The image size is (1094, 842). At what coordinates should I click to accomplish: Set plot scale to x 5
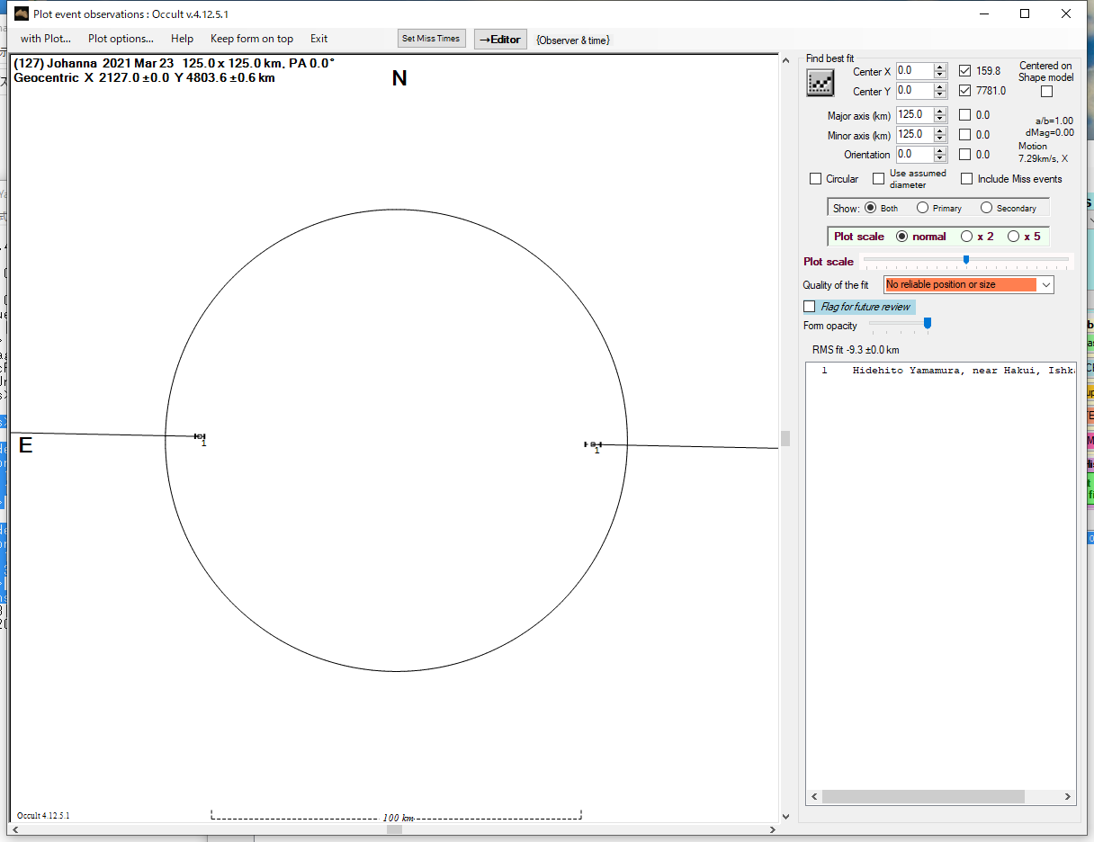tap(1014, 237)
